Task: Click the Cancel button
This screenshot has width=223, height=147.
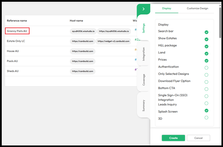Action: (198, 138)
